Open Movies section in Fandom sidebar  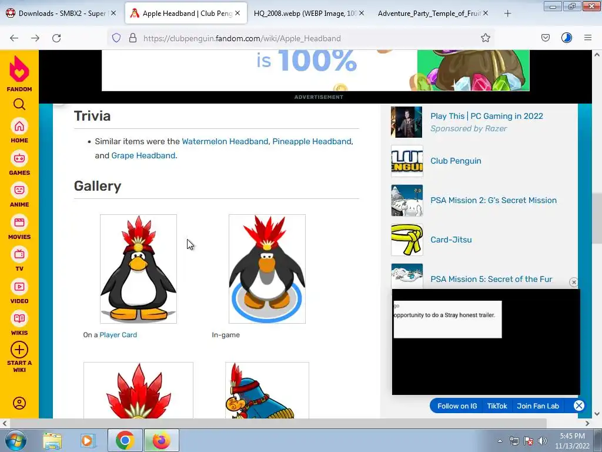[19, 228]
